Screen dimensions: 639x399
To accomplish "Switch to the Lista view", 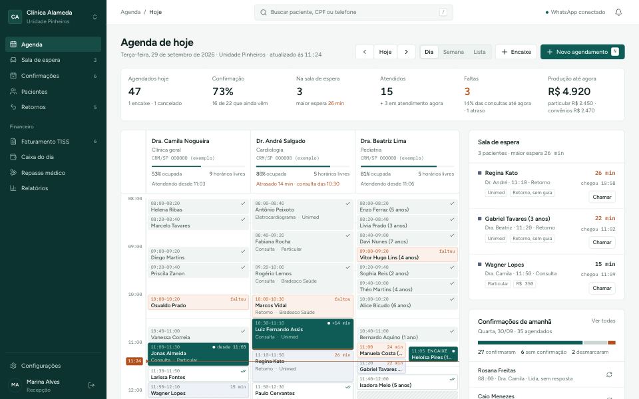I will click(479, 52).
